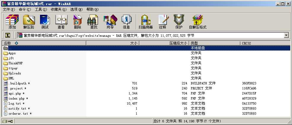Image resolution: width=292 pixels, height=125 pixels.
Task: Click the CRC32 value 0A133750
Action: coord(249,103)
